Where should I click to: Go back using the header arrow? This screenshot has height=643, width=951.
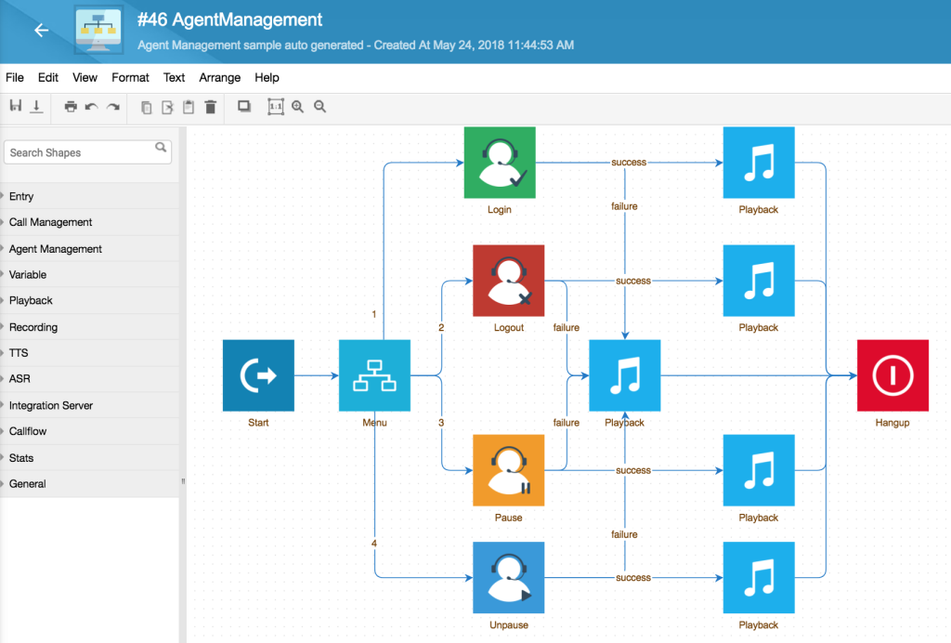click(41, 30)
